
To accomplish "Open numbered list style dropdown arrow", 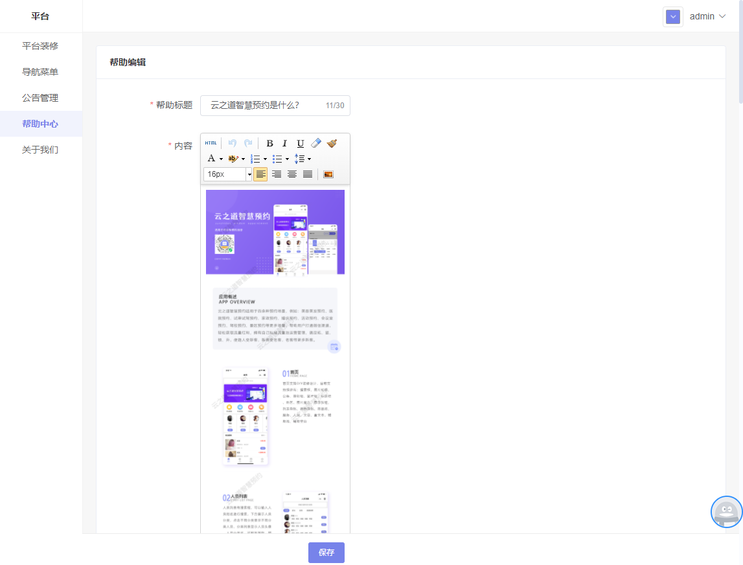I will tap(266, 159).
